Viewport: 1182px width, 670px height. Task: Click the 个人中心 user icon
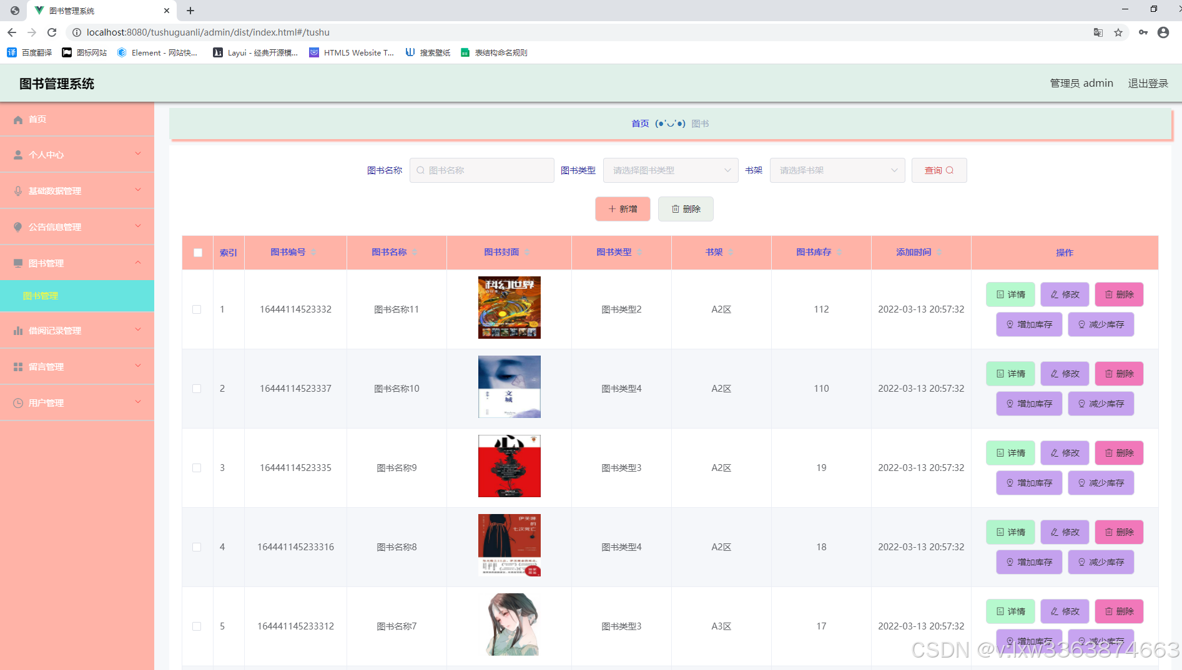tap(18, 154)
